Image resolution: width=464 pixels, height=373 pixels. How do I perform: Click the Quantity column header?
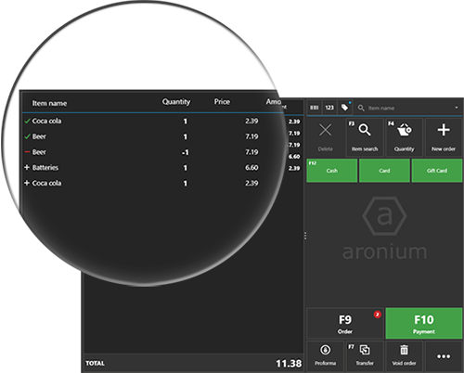click(x=176, y=102)
